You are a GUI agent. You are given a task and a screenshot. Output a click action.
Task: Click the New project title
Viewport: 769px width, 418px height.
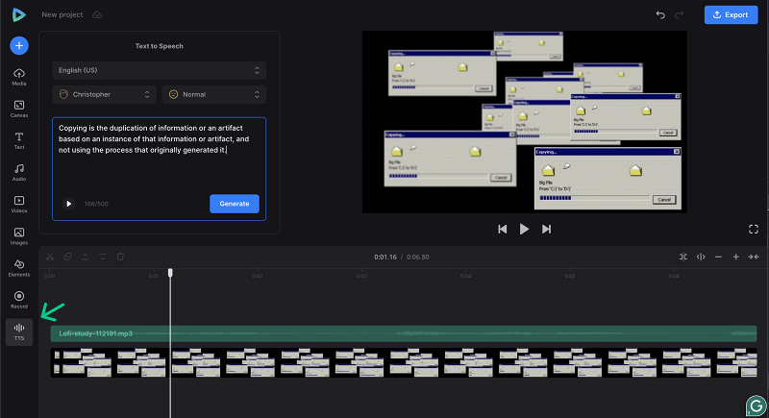click(62, 14)
